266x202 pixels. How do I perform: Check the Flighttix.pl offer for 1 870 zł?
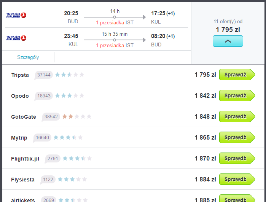click(x=237, y=158)
